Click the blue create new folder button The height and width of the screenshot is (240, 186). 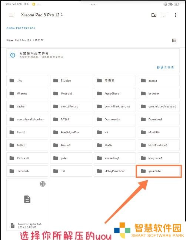(x=165, y=68)
